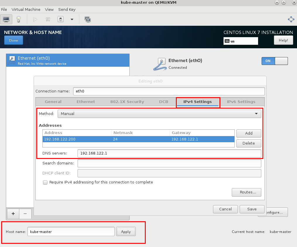Open the snapshots manager icon
Image resolution: width=297 pixels, height=247 pixels.
tap(87, 19)
